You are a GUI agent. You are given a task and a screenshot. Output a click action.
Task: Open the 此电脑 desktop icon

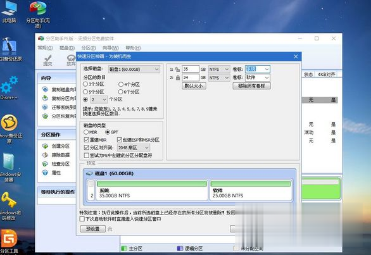9,12
